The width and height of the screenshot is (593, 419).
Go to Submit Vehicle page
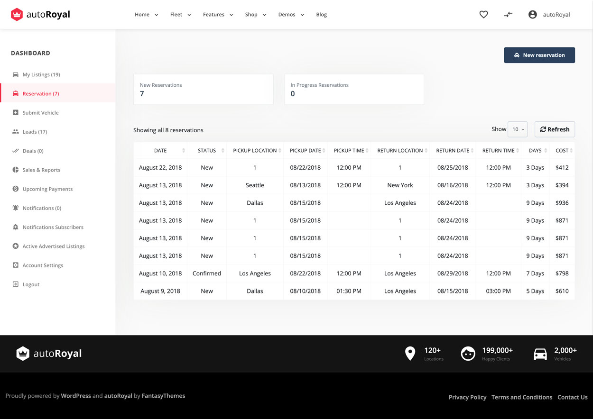pos(41,112)
